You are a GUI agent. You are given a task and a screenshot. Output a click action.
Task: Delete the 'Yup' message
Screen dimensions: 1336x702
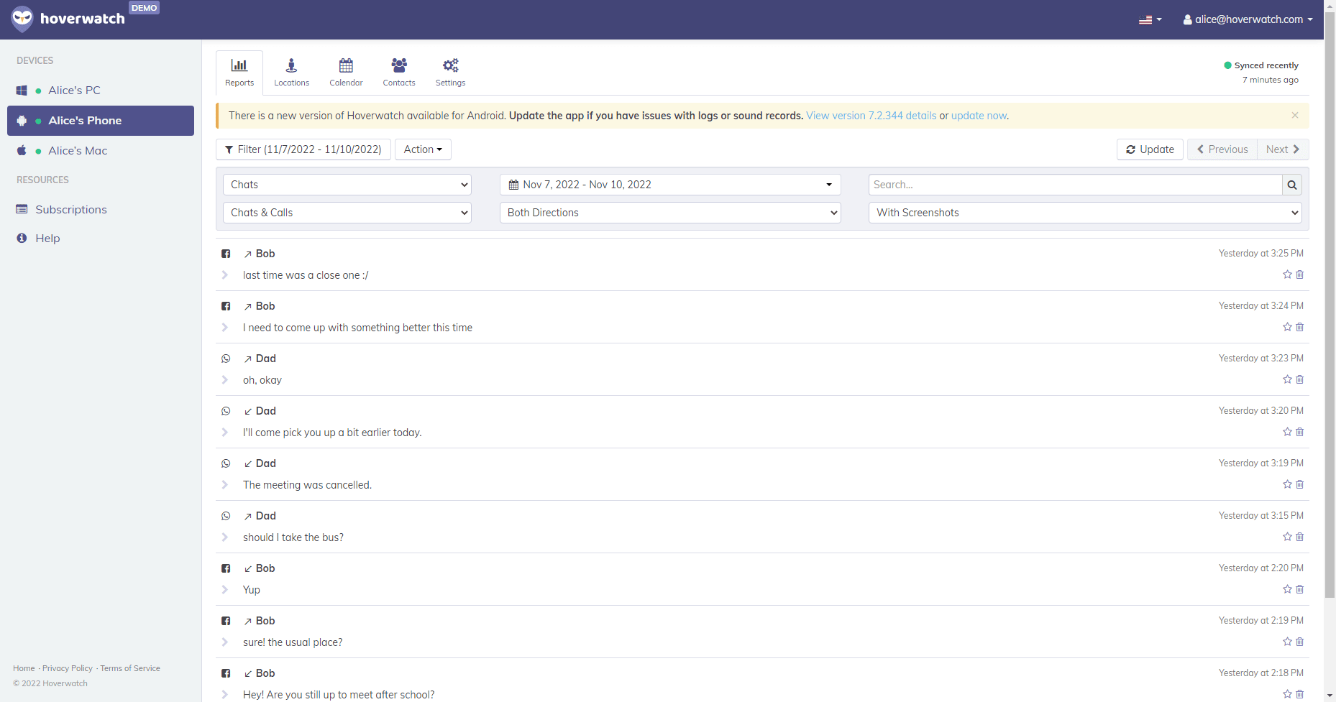point(1300,589)
